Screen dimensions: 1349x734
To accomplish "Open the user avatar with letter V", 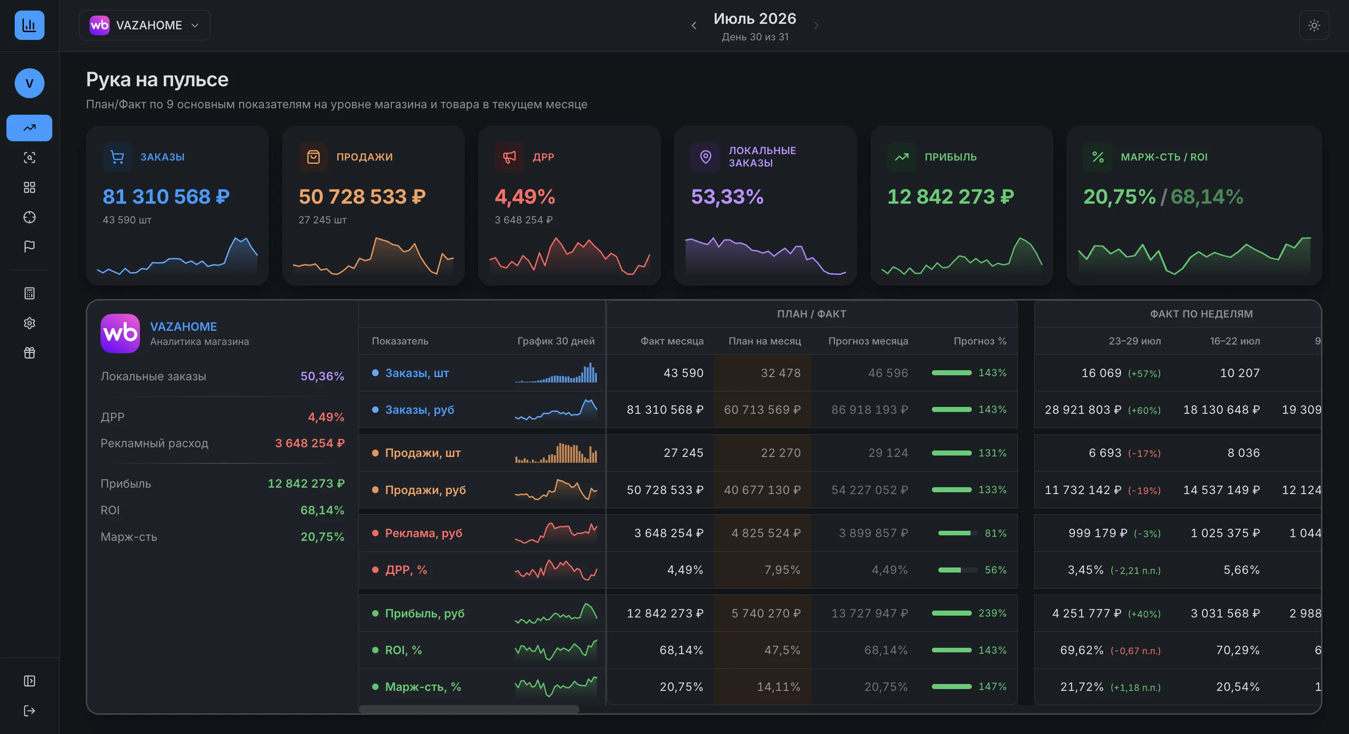I will point(29,83).
